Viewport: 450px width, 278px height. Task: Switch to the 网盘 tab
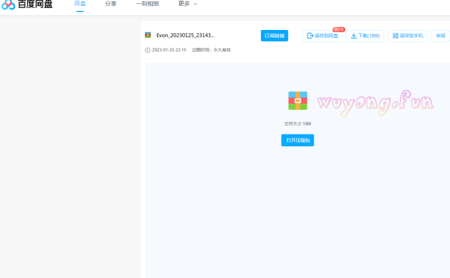coord(80,4)
